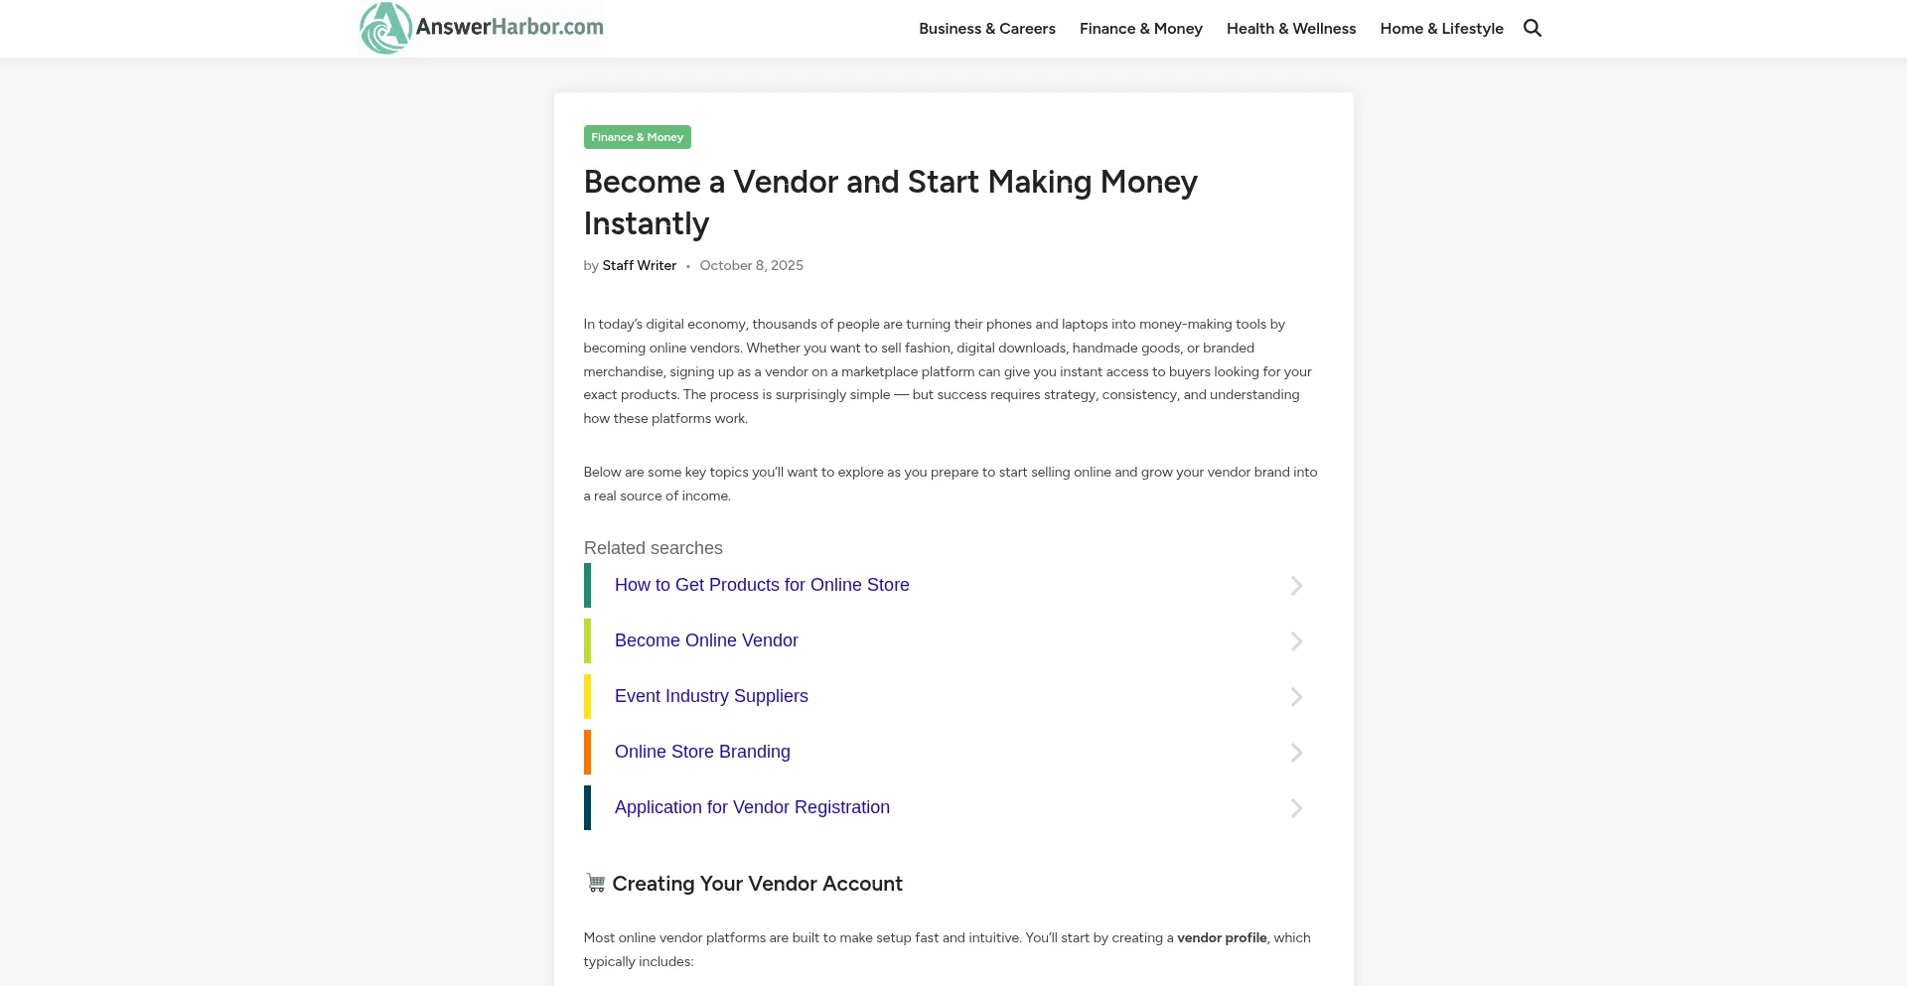Click the AnswerHarbor wave logo icon

pos(385,28)
